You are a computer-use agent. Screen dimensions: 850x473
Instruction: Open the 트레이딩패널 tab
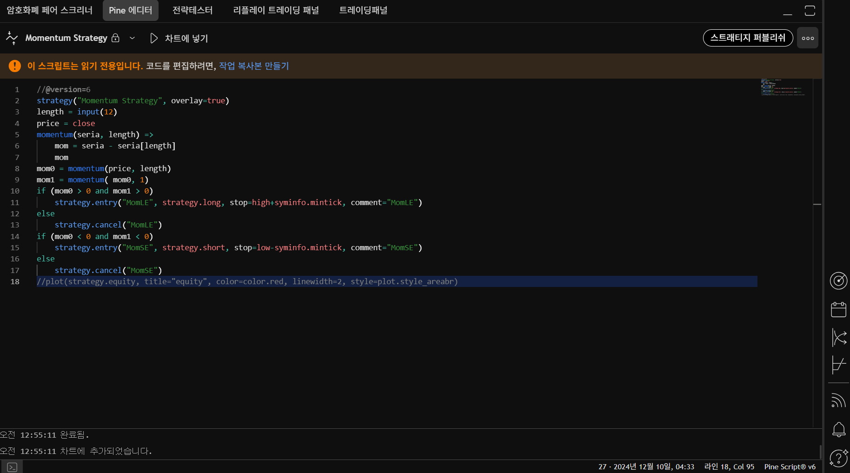[x=363, y=10]
